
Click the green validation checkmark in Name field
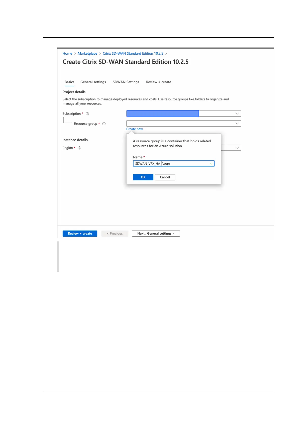(211, 163)
